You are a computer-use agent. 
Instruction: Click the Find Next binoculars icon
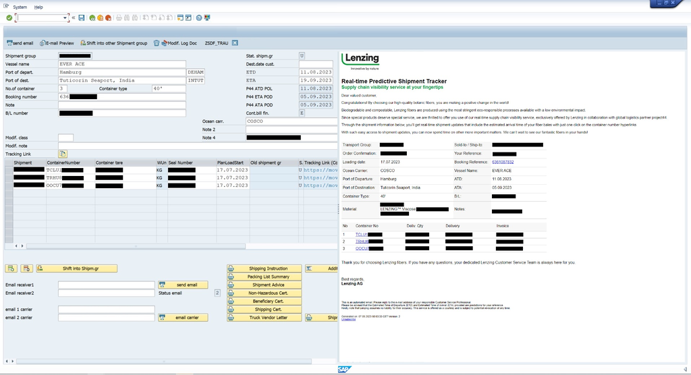pos(135,18)
